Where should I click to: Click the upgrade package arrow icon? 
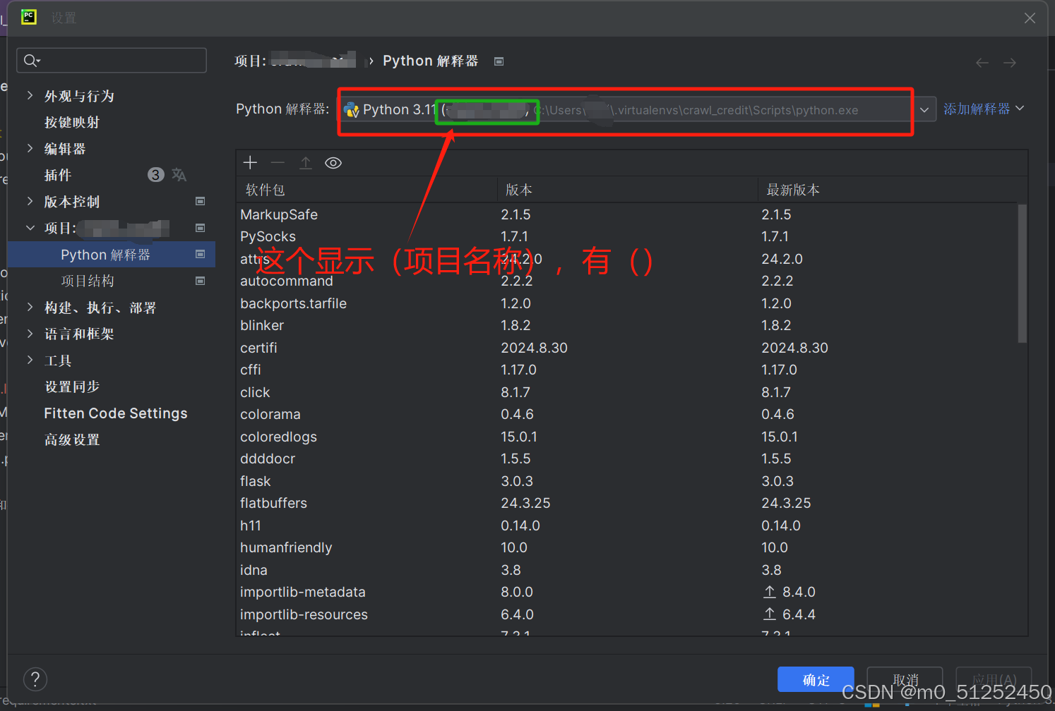tap(306, 163)
